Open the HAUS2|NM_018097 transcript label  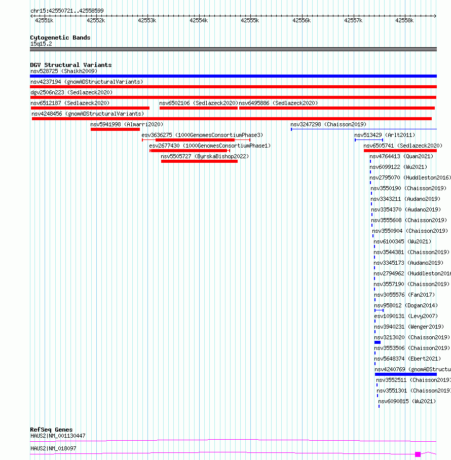pyautogui.click(x=53, y=448)
